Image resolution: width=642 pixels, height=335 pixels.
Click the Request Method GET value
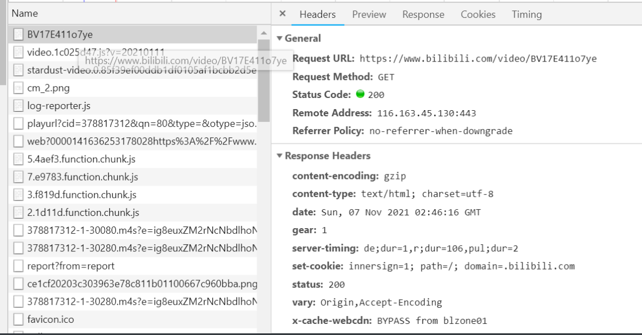[x=386, y=78]
